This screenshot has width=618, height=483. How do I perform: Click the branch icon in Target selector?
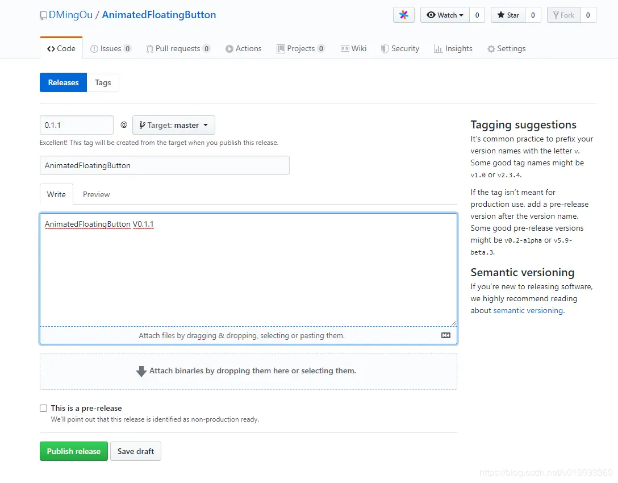pyautogui.click(x=142, y=125)
